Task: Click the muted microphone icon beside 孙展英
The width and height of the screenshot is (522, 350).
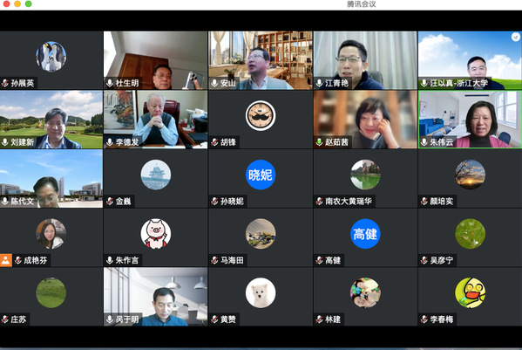Action: coord(5,83)
